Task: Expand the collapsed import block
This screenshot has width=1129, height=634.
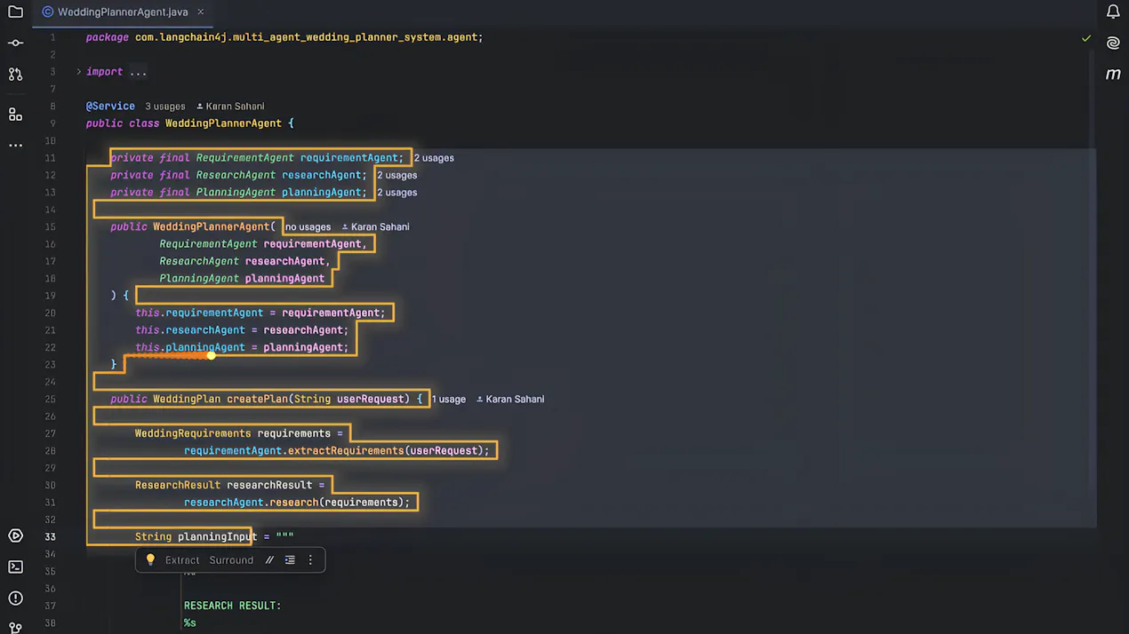Action: point(78,72)
